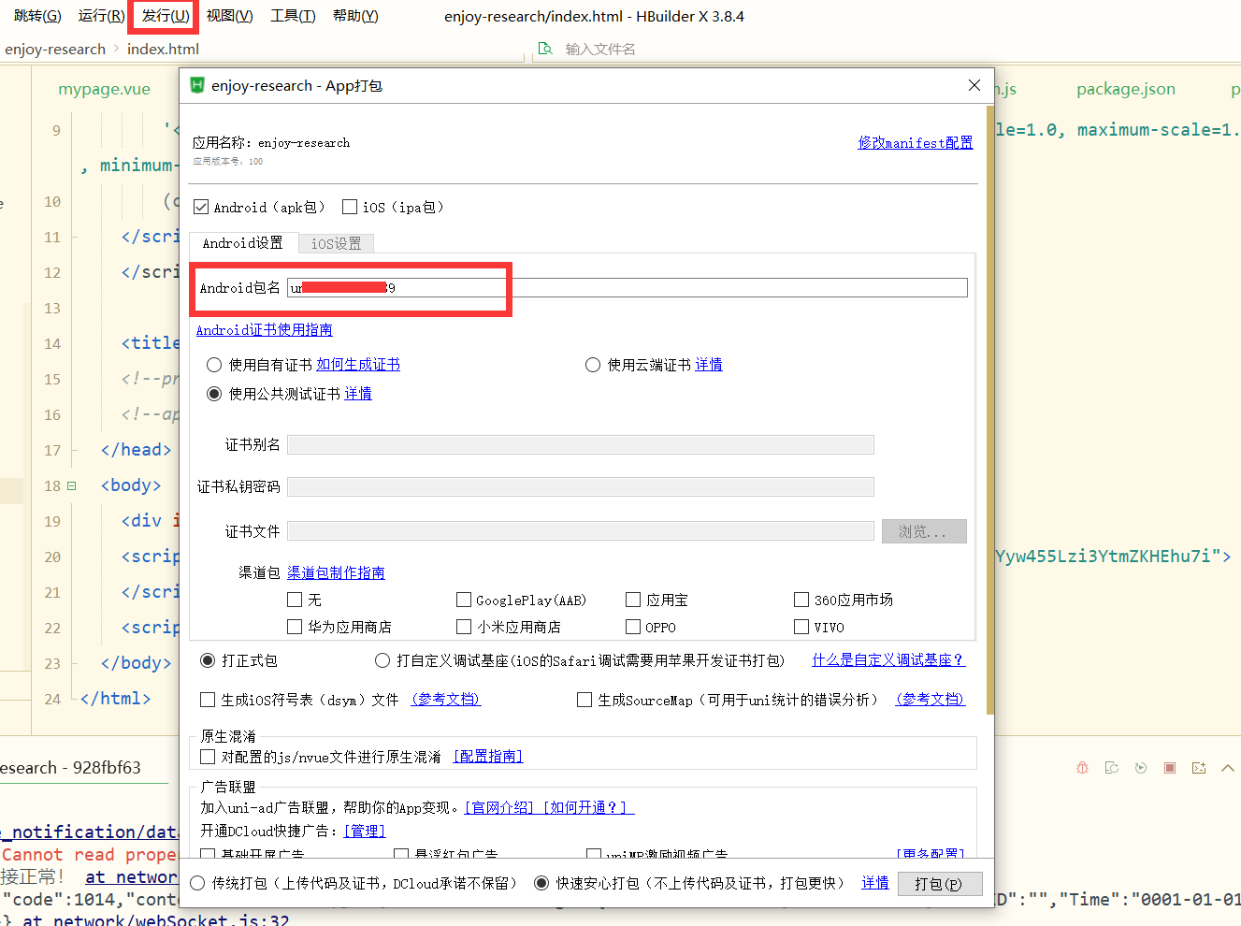
Task: Open the 发行(U) menu
Action: [166, 16]
